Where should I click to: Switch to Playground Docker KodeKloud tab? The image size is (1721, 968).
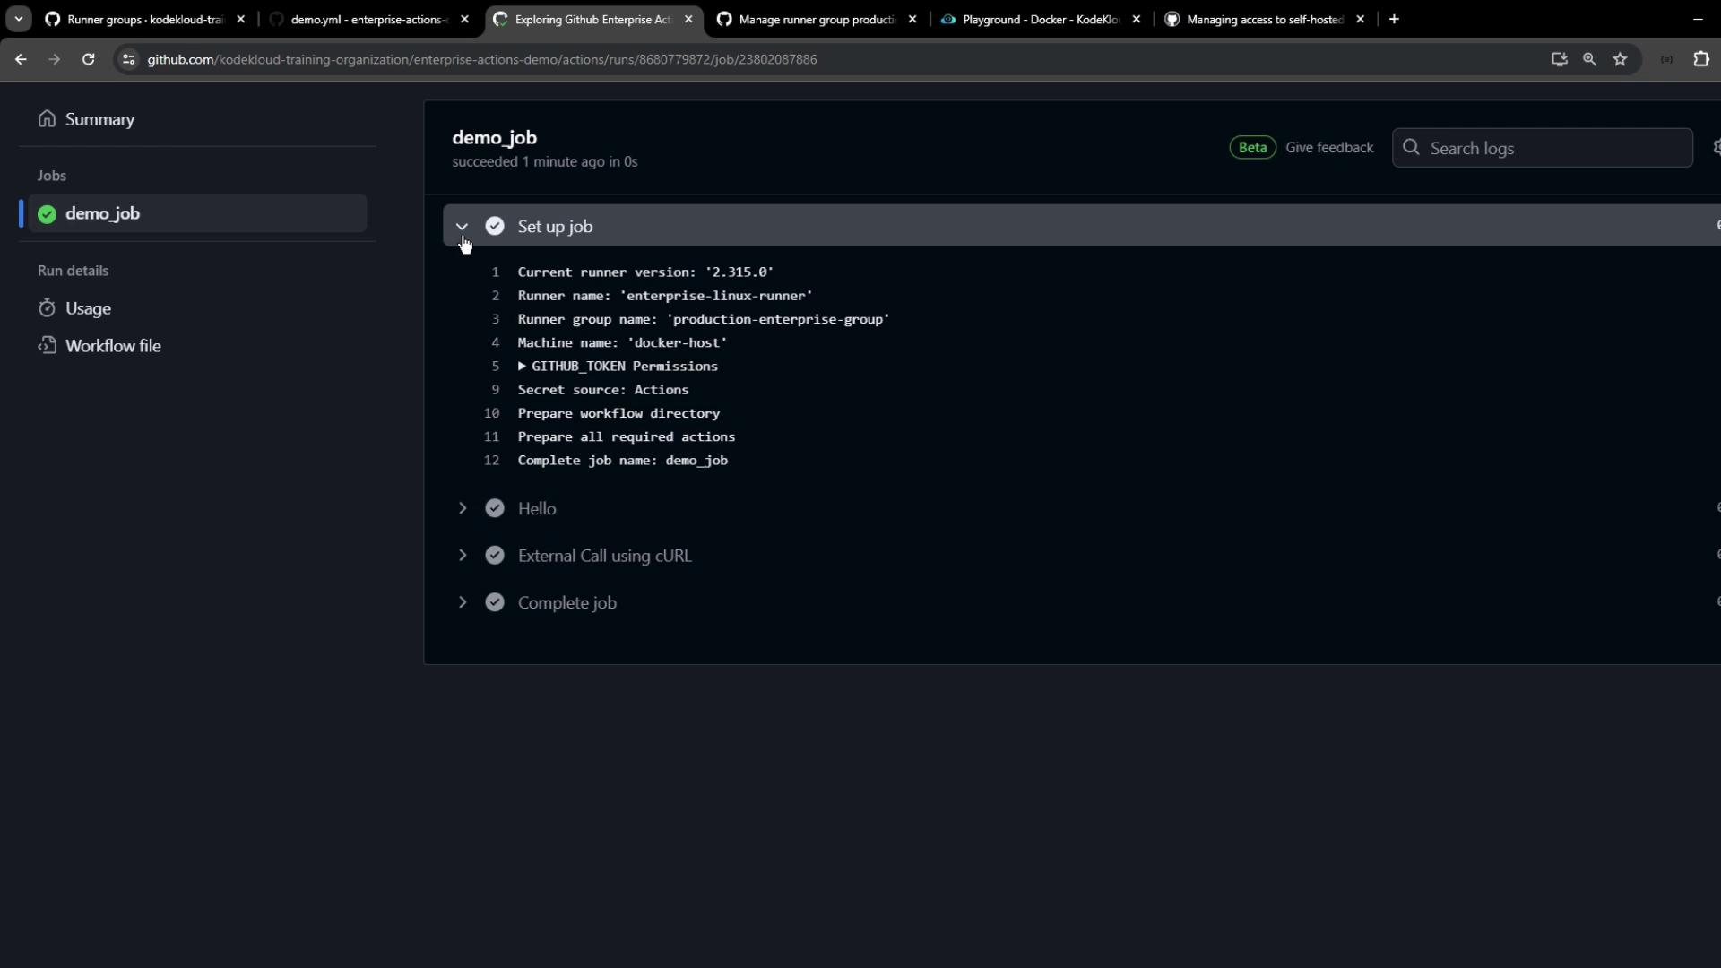pyautogui.click(x=1040, y=19)
